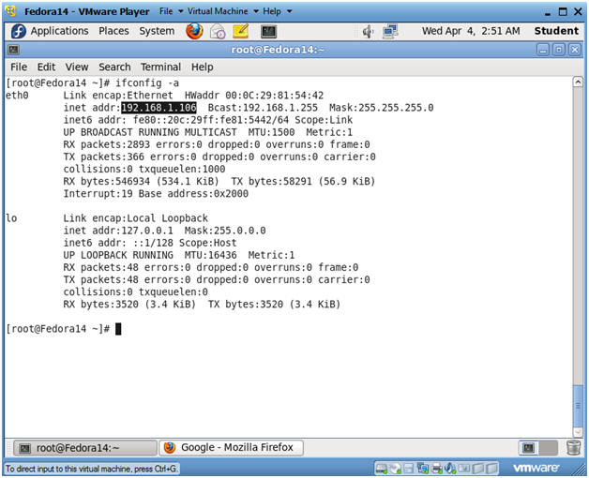Click HWaddr 00:0C:29:81:54:42 text
This screenshot has height=478, width=589.
(254, 96)
